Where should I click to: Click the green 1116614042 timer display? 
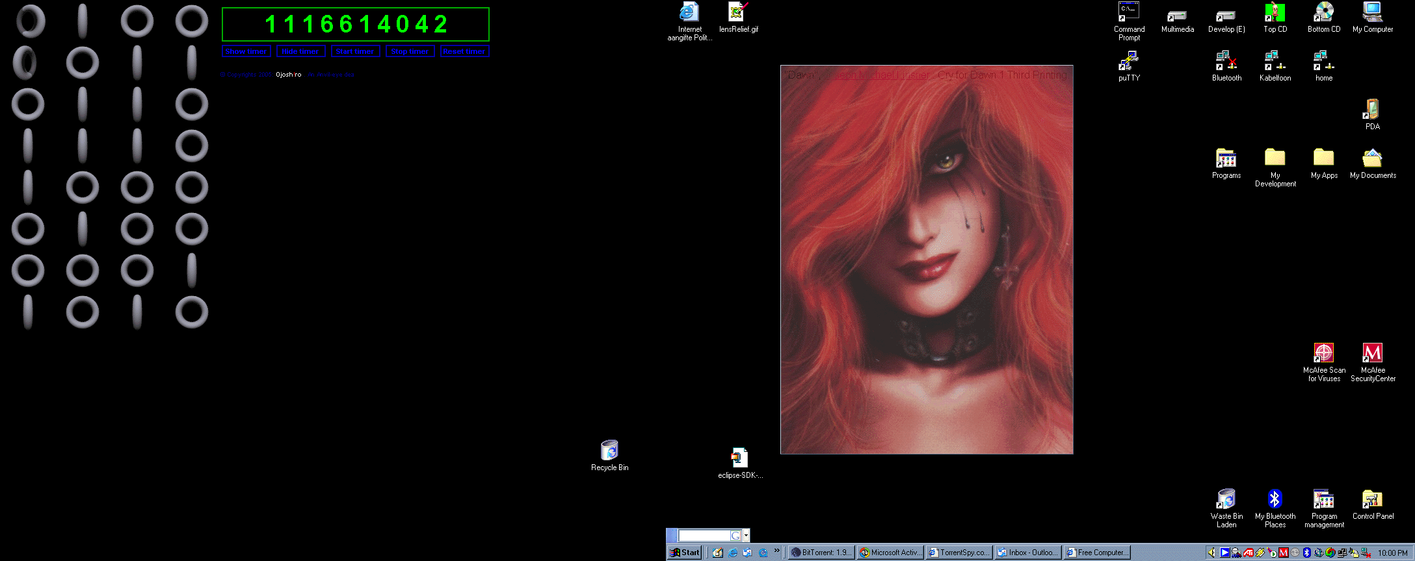pyautogui.click(x=356, y=25)
